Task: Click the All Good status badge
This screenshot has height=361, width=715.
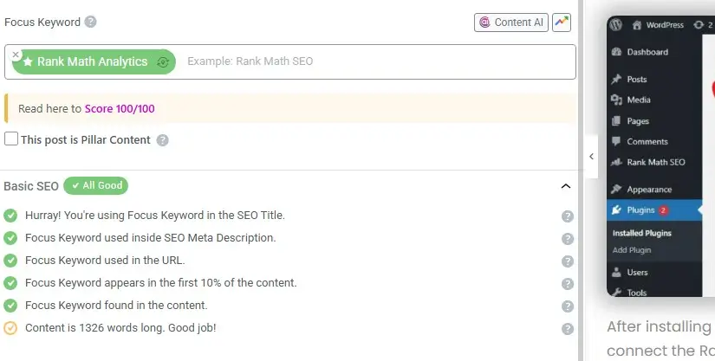Action: (x=96, y=185)
